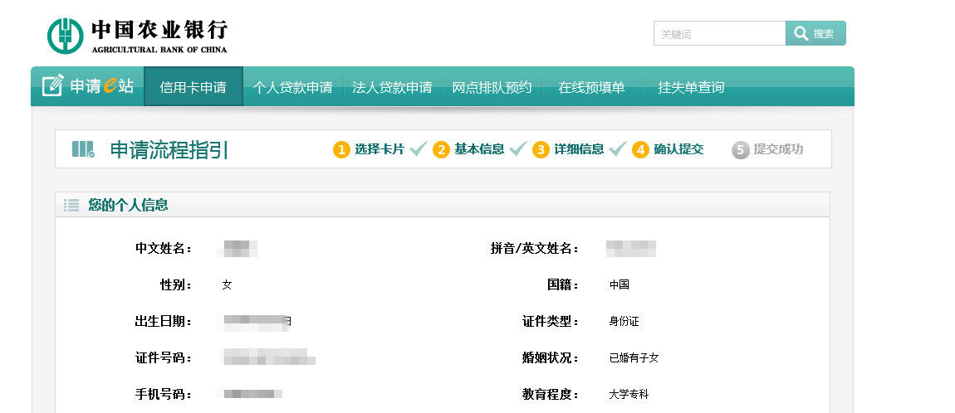This screenshot has width=955, height=413.
Task: Click the 申请流程指引 book icon
Action: pos(83,149)
